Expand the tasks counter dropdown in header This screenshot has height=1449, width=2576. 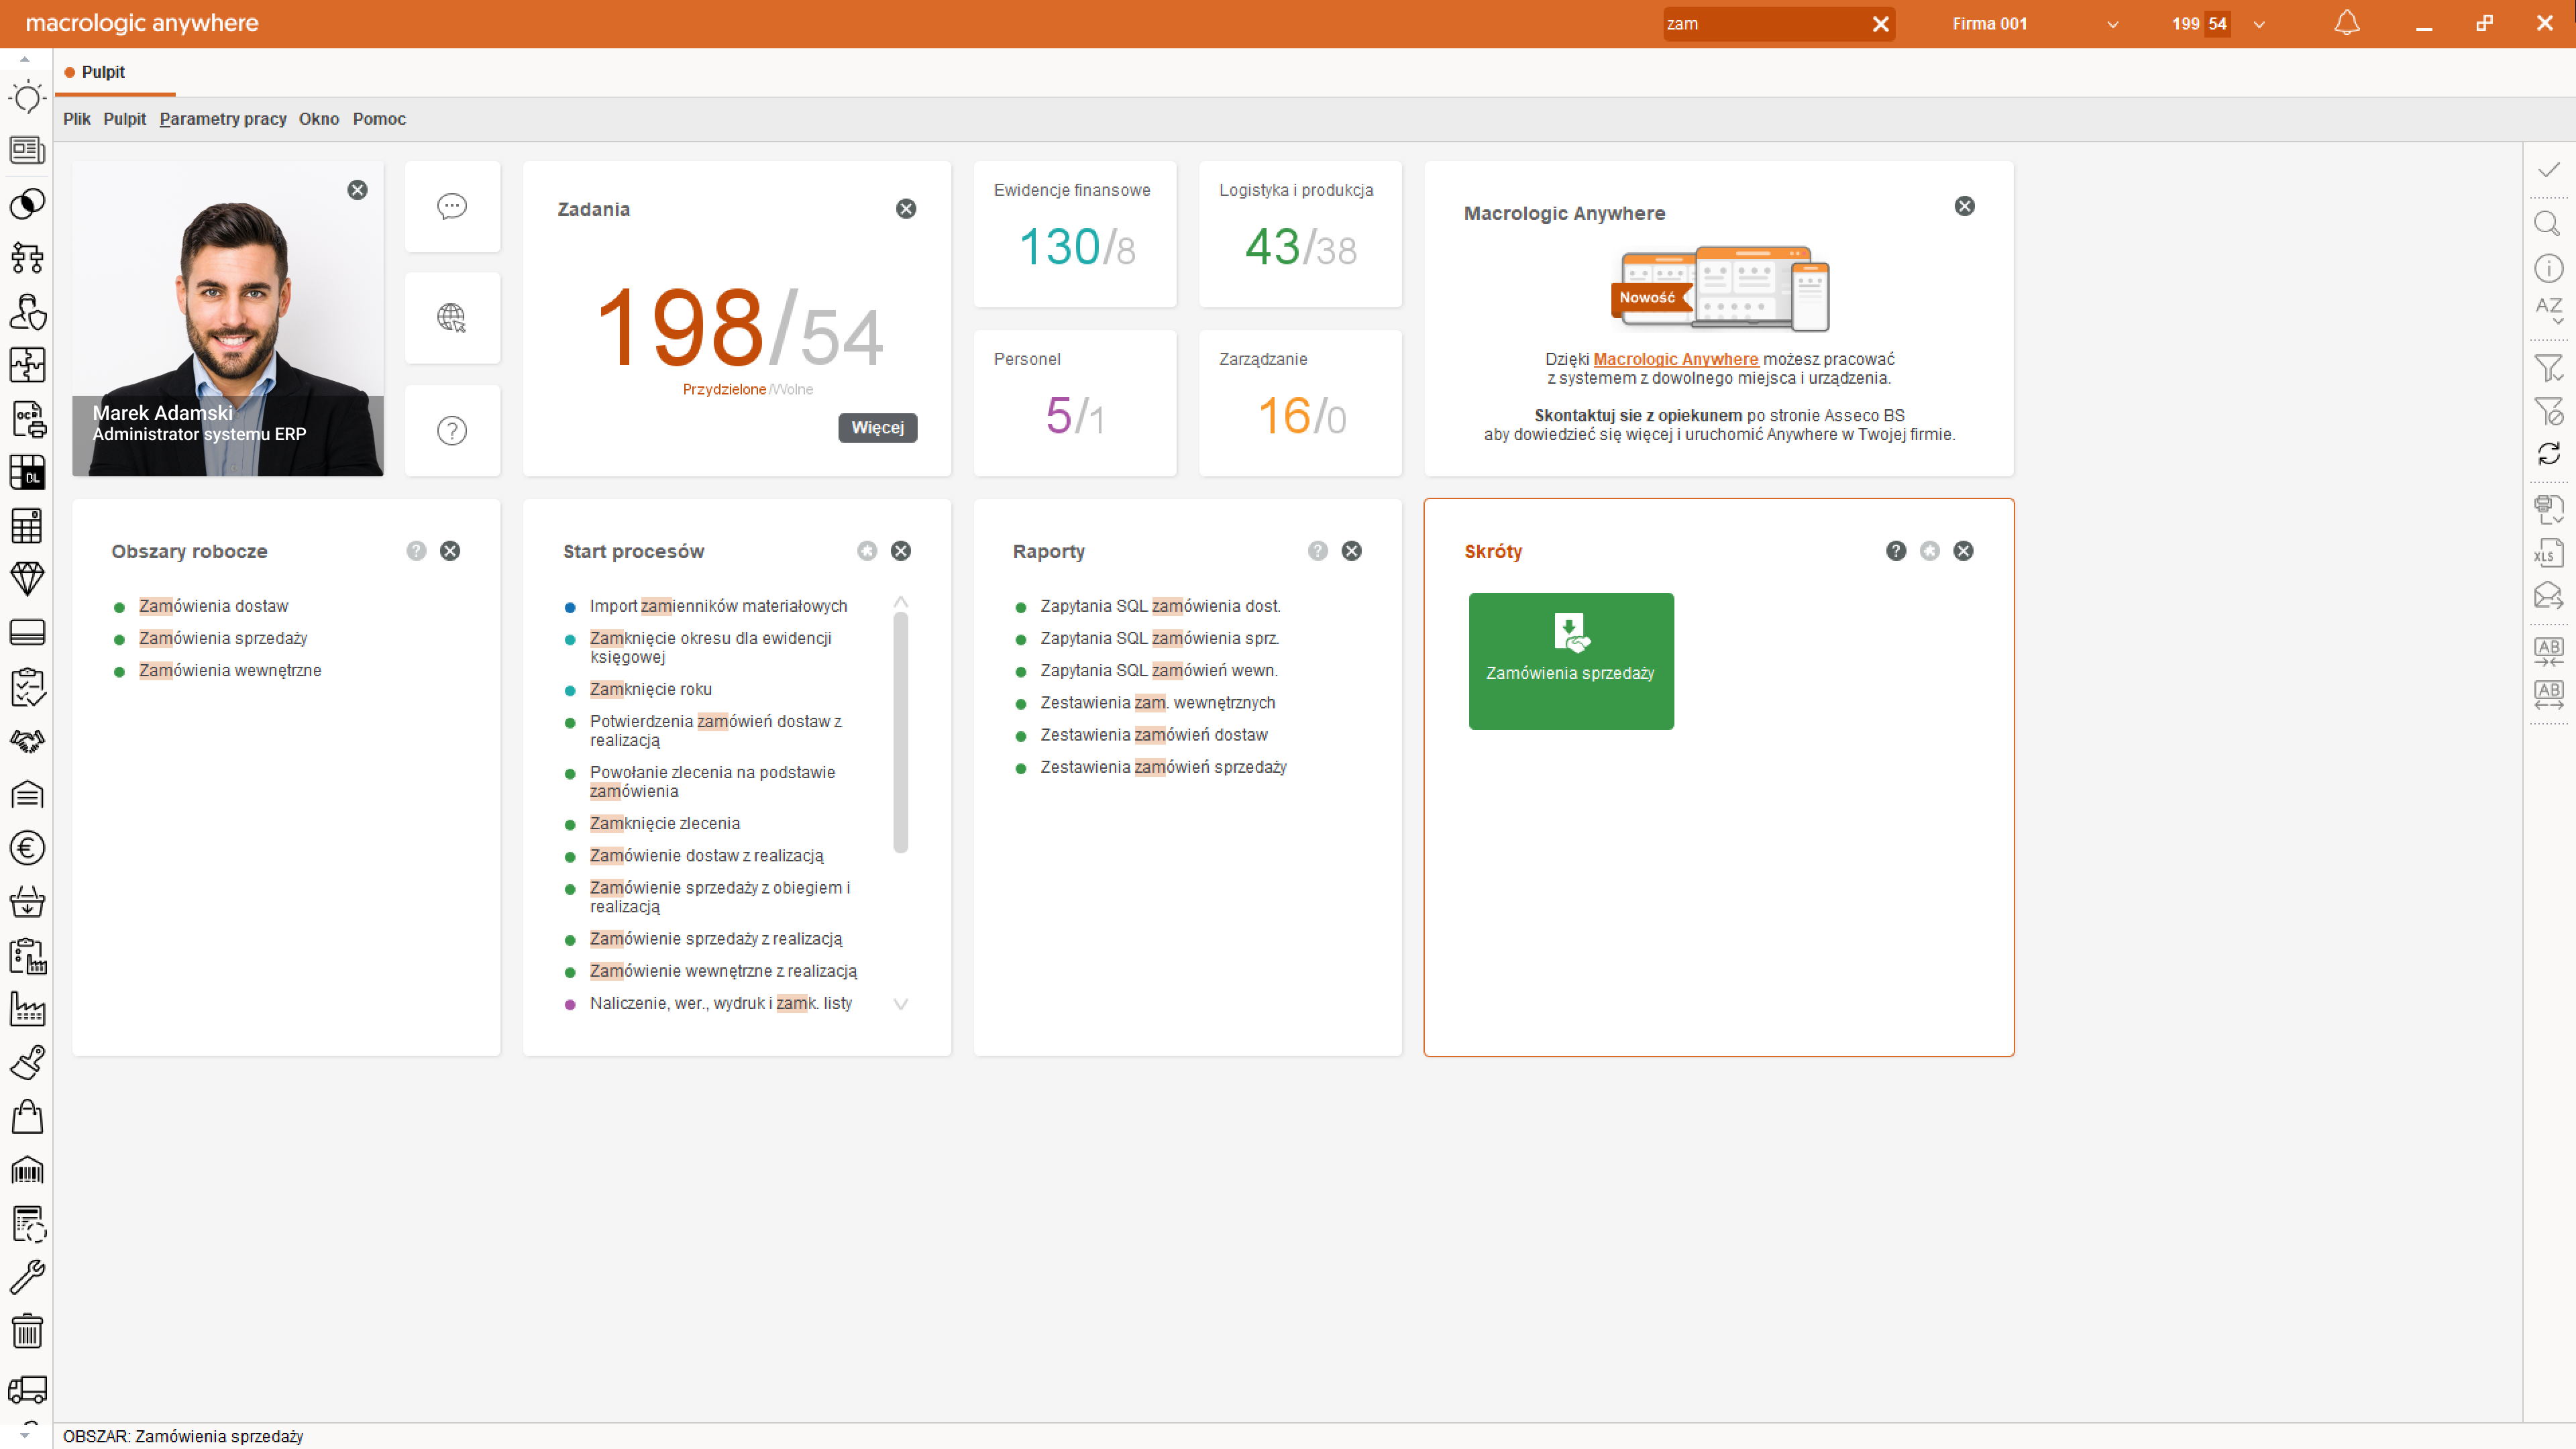(2259, 24)
